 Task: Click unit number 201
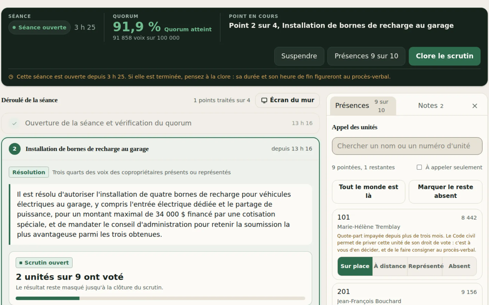pyautogui.click(x=343, y=292)
